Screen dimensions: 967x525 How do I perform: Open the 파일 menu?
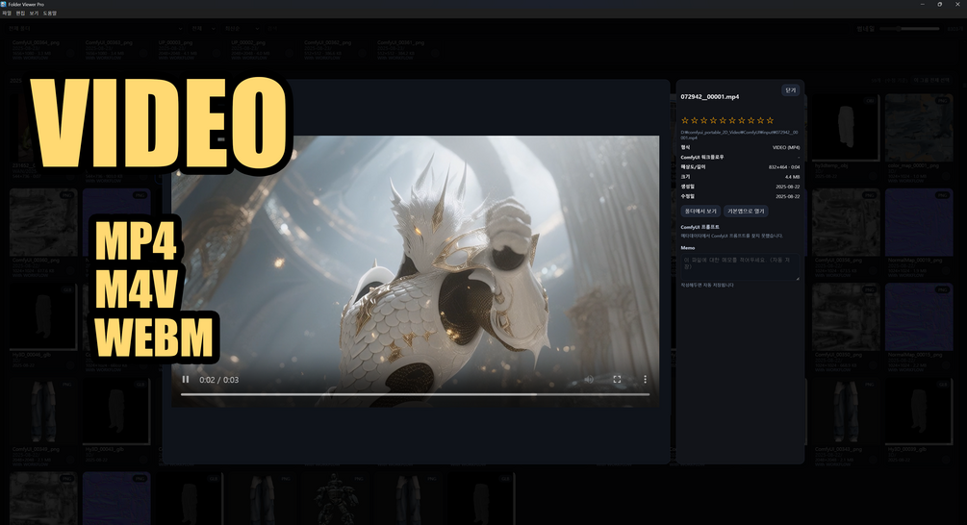pos(7,12)
